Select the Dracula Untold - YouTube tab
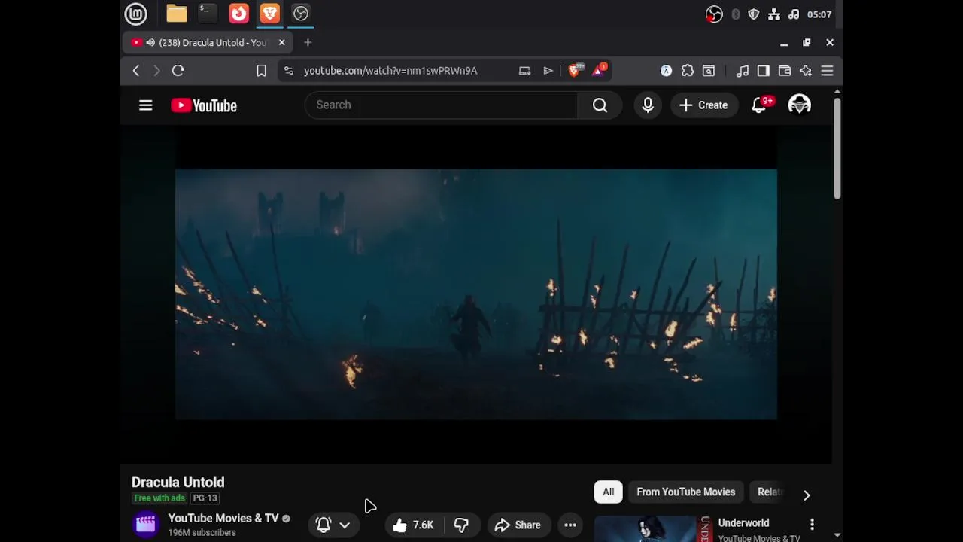Viewport: 963px width, 542px height. [x=207, y=43]
